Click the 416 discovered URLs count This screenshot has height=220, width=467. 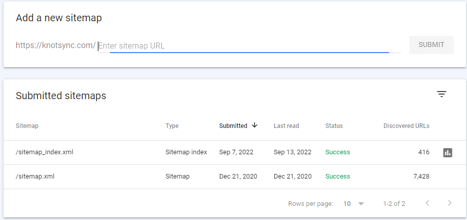pos(423,152)
